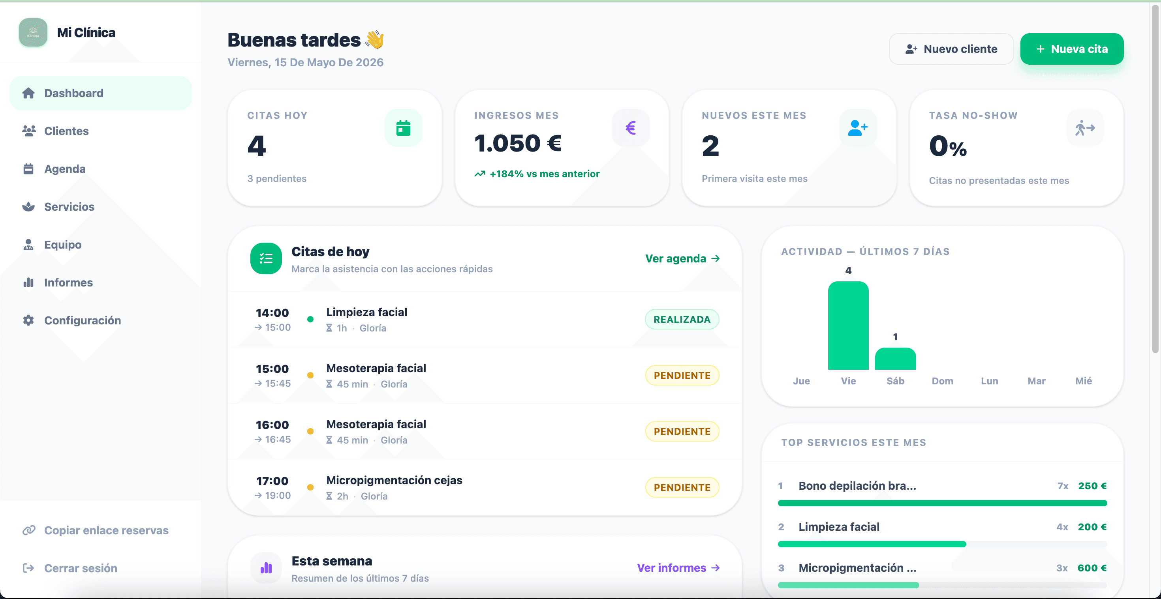Click the Informes bar chart icon
This screenshot has height=599, width=1161.
[x=28, y=283]
